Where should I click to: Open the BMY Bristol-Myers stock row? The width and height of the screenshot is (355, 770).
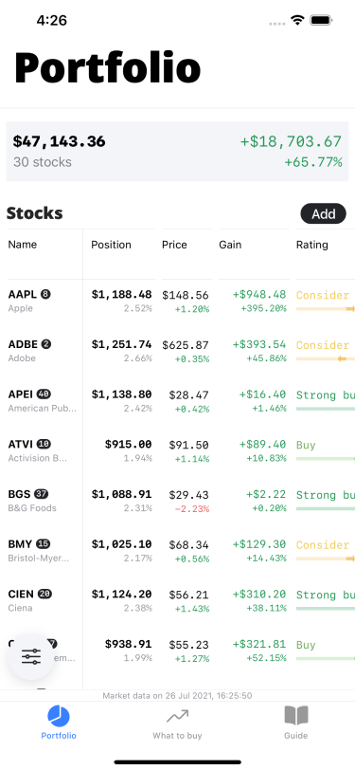point(178,551)
